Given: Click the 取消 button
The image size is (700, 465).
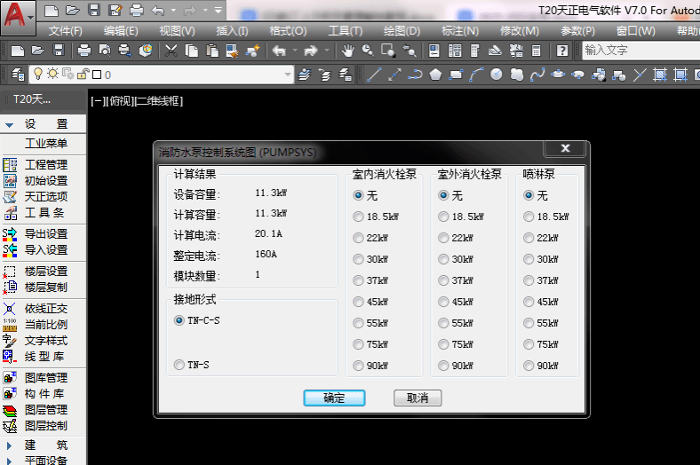Looking at the screenshot, I should coord(418,398).
